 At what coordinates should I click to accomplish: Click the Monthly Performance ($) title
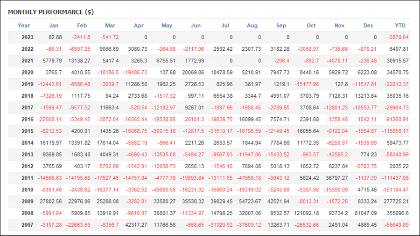(x=51, y=12)
